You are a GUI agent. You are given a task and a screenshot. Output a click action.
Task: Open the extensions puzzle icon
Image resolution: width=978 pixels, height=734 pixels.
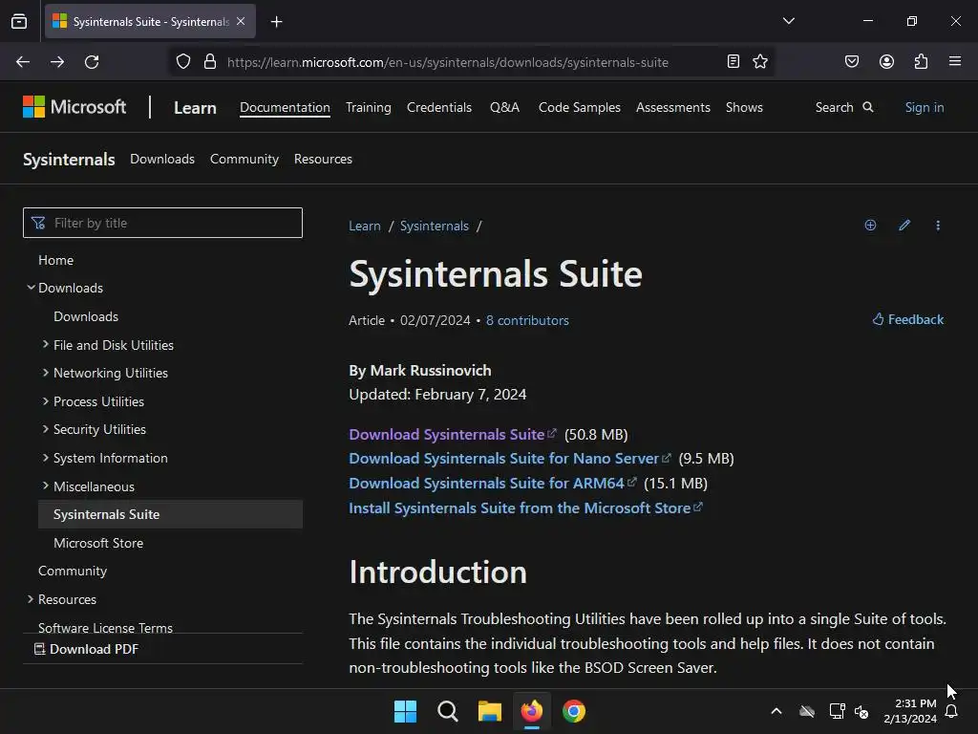tap(922, 61)
